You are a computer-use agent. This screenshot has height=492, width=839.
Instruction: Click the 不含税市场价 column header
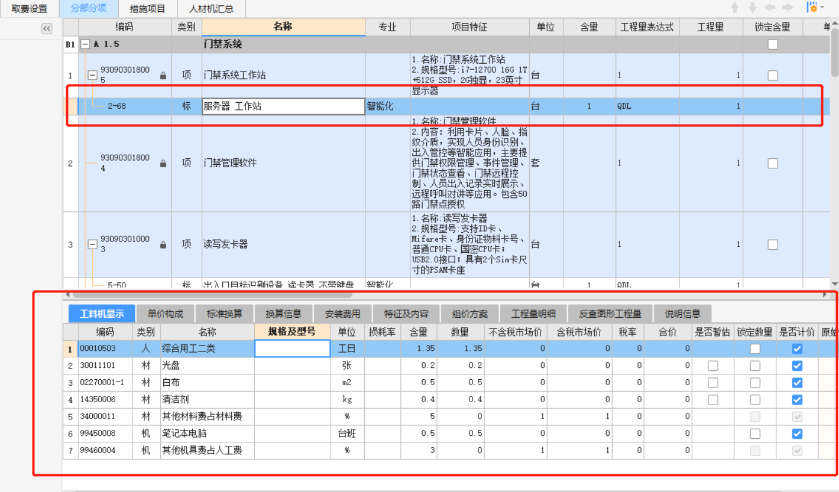[515, 332]
